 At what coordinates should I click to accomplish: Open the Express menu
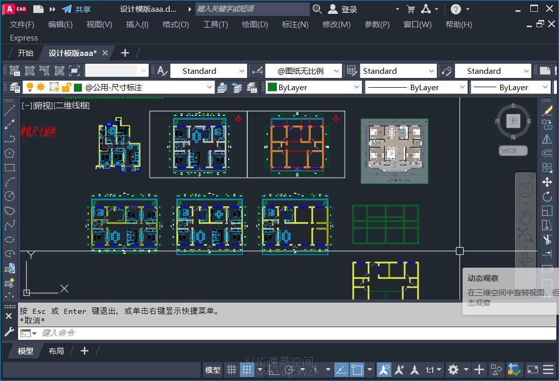tap(24, 38)
